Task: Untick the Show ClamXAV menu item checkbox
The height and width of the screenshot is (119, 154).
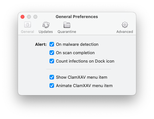Action: [52, 77]
